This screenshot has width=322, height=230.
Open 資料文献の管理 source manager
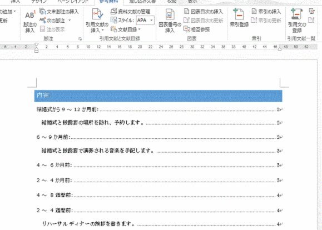click(130, 12)
